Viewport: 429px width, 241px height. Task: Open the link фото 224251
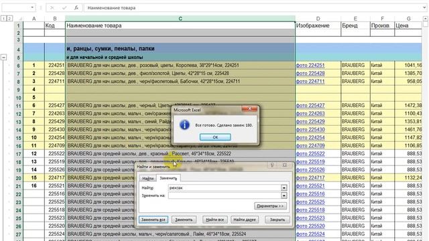coord(310,66)
